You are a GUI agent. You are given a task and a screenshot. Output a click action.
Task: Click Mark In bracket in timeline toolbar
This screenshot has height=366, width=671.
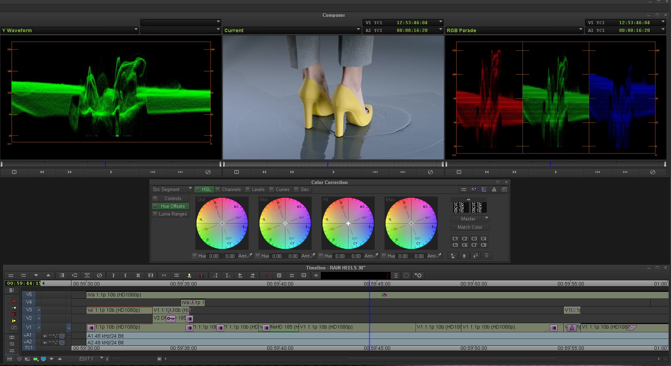pos(113,275)
